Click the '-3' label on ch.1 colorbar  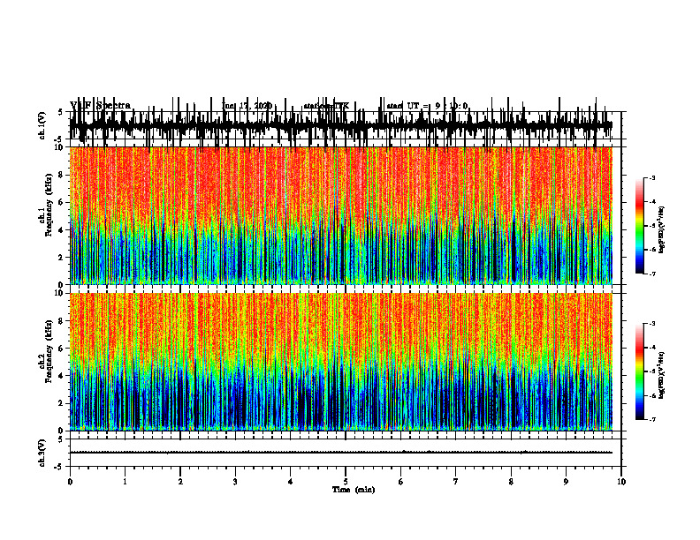pos(652,177)
